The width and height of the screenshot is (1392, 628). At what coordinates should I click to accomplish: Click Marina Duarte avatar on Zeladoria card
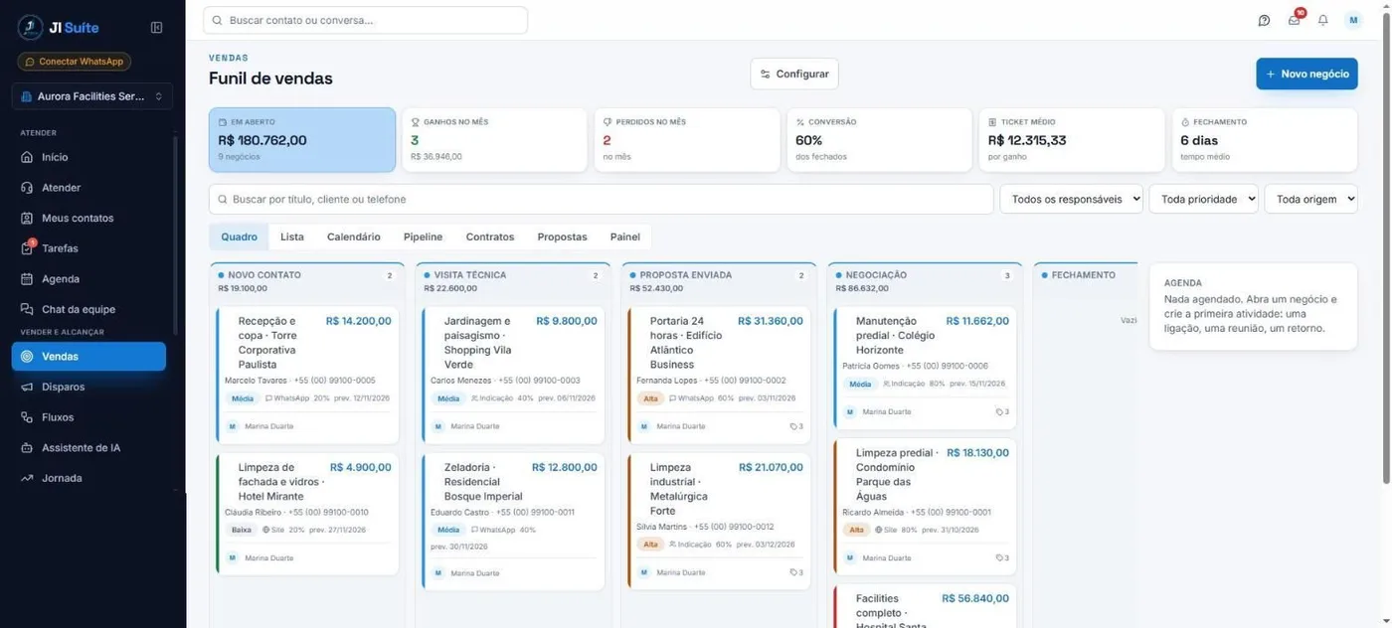tap(437, 572)
